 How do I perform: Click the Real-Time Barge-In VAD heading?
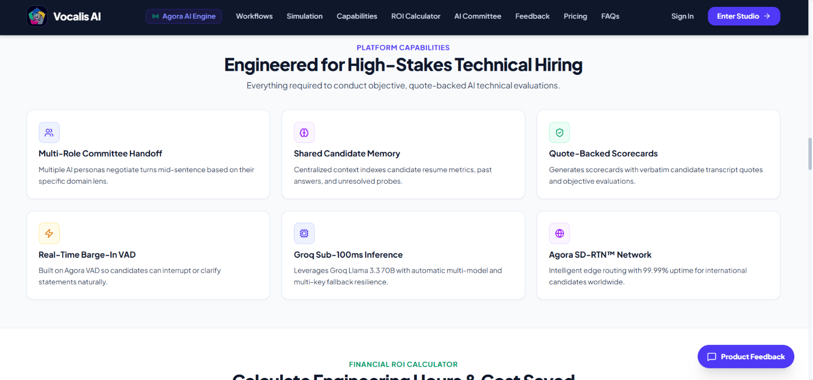click(87, 255)
